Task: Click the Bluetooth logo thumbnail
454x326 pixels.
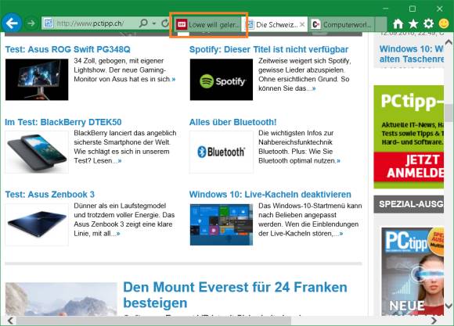Action: coord(222,152)
